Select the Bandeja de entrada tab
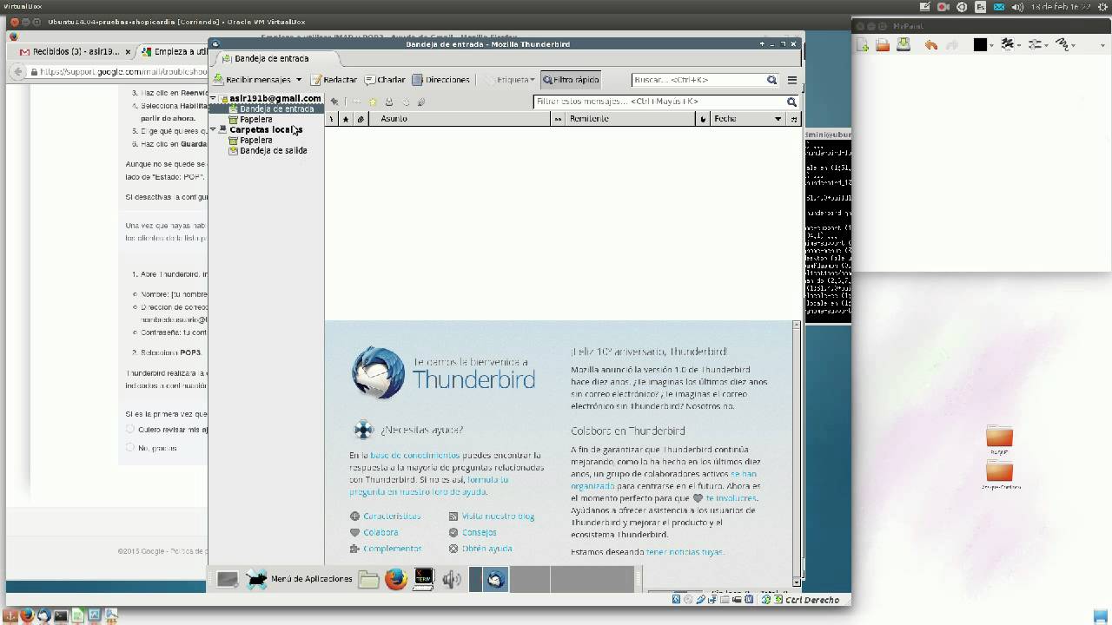The height and width of the screenshot is (625, 1112). tap(272, 59)
